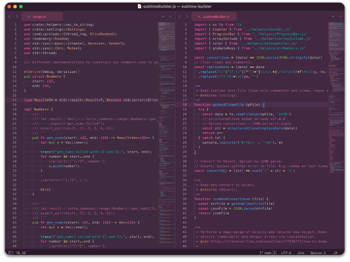The width and height of the screenshot is (350, 262).
Task: Change the UTF-8 encoding setting
Action: click(286, 253)
